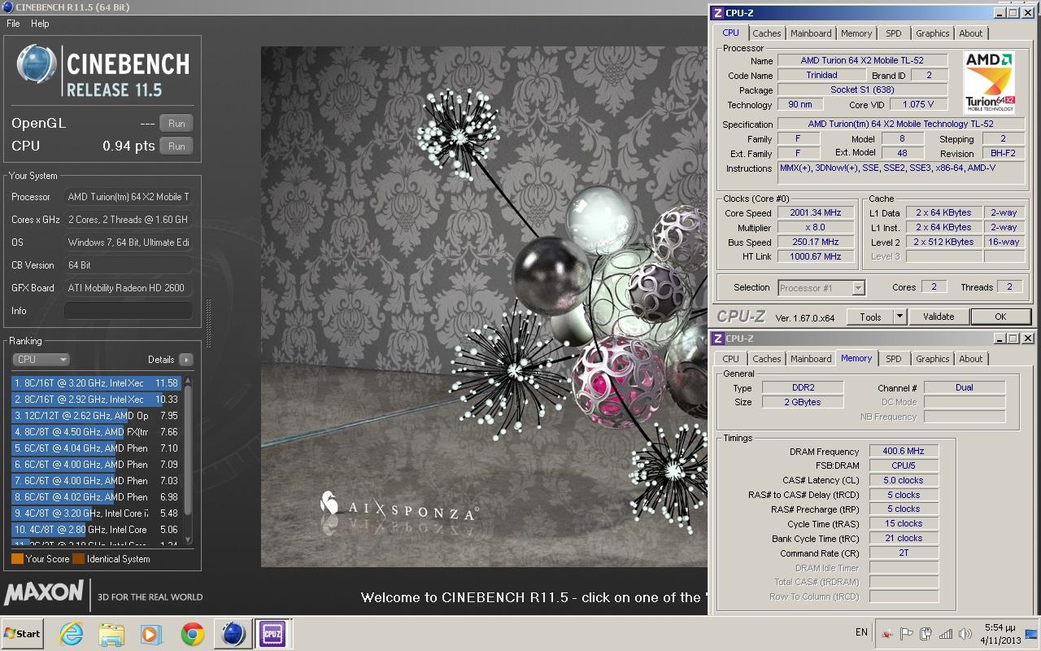Select ranking entry 12C/12T @ 2.62 GHz
The height and width of the screenshot is (651, 1041).
[97, 416]
